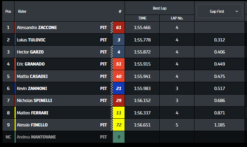Image resolution: width=247 pixels, height=147 pixels.
Task: Click yellow number 11 badge
Action: point(119,113)
